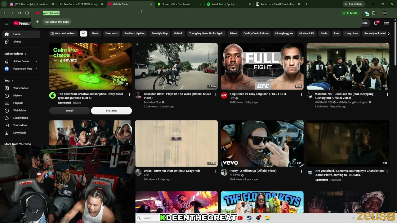
Task: Open more options for King Green vs Tony Ferguson
Action: (x=301, y=94)
